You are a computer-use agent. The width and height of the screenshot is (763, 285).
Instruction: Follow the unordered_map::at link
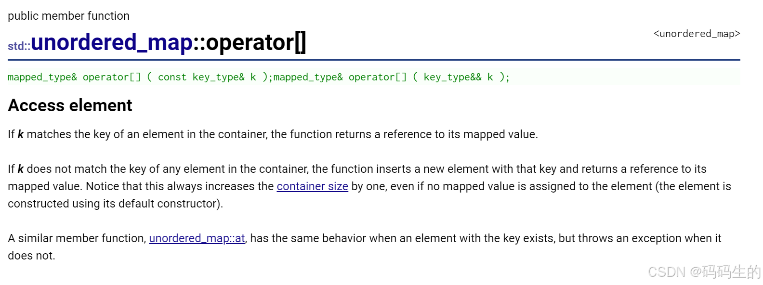[x=197, y=238]
